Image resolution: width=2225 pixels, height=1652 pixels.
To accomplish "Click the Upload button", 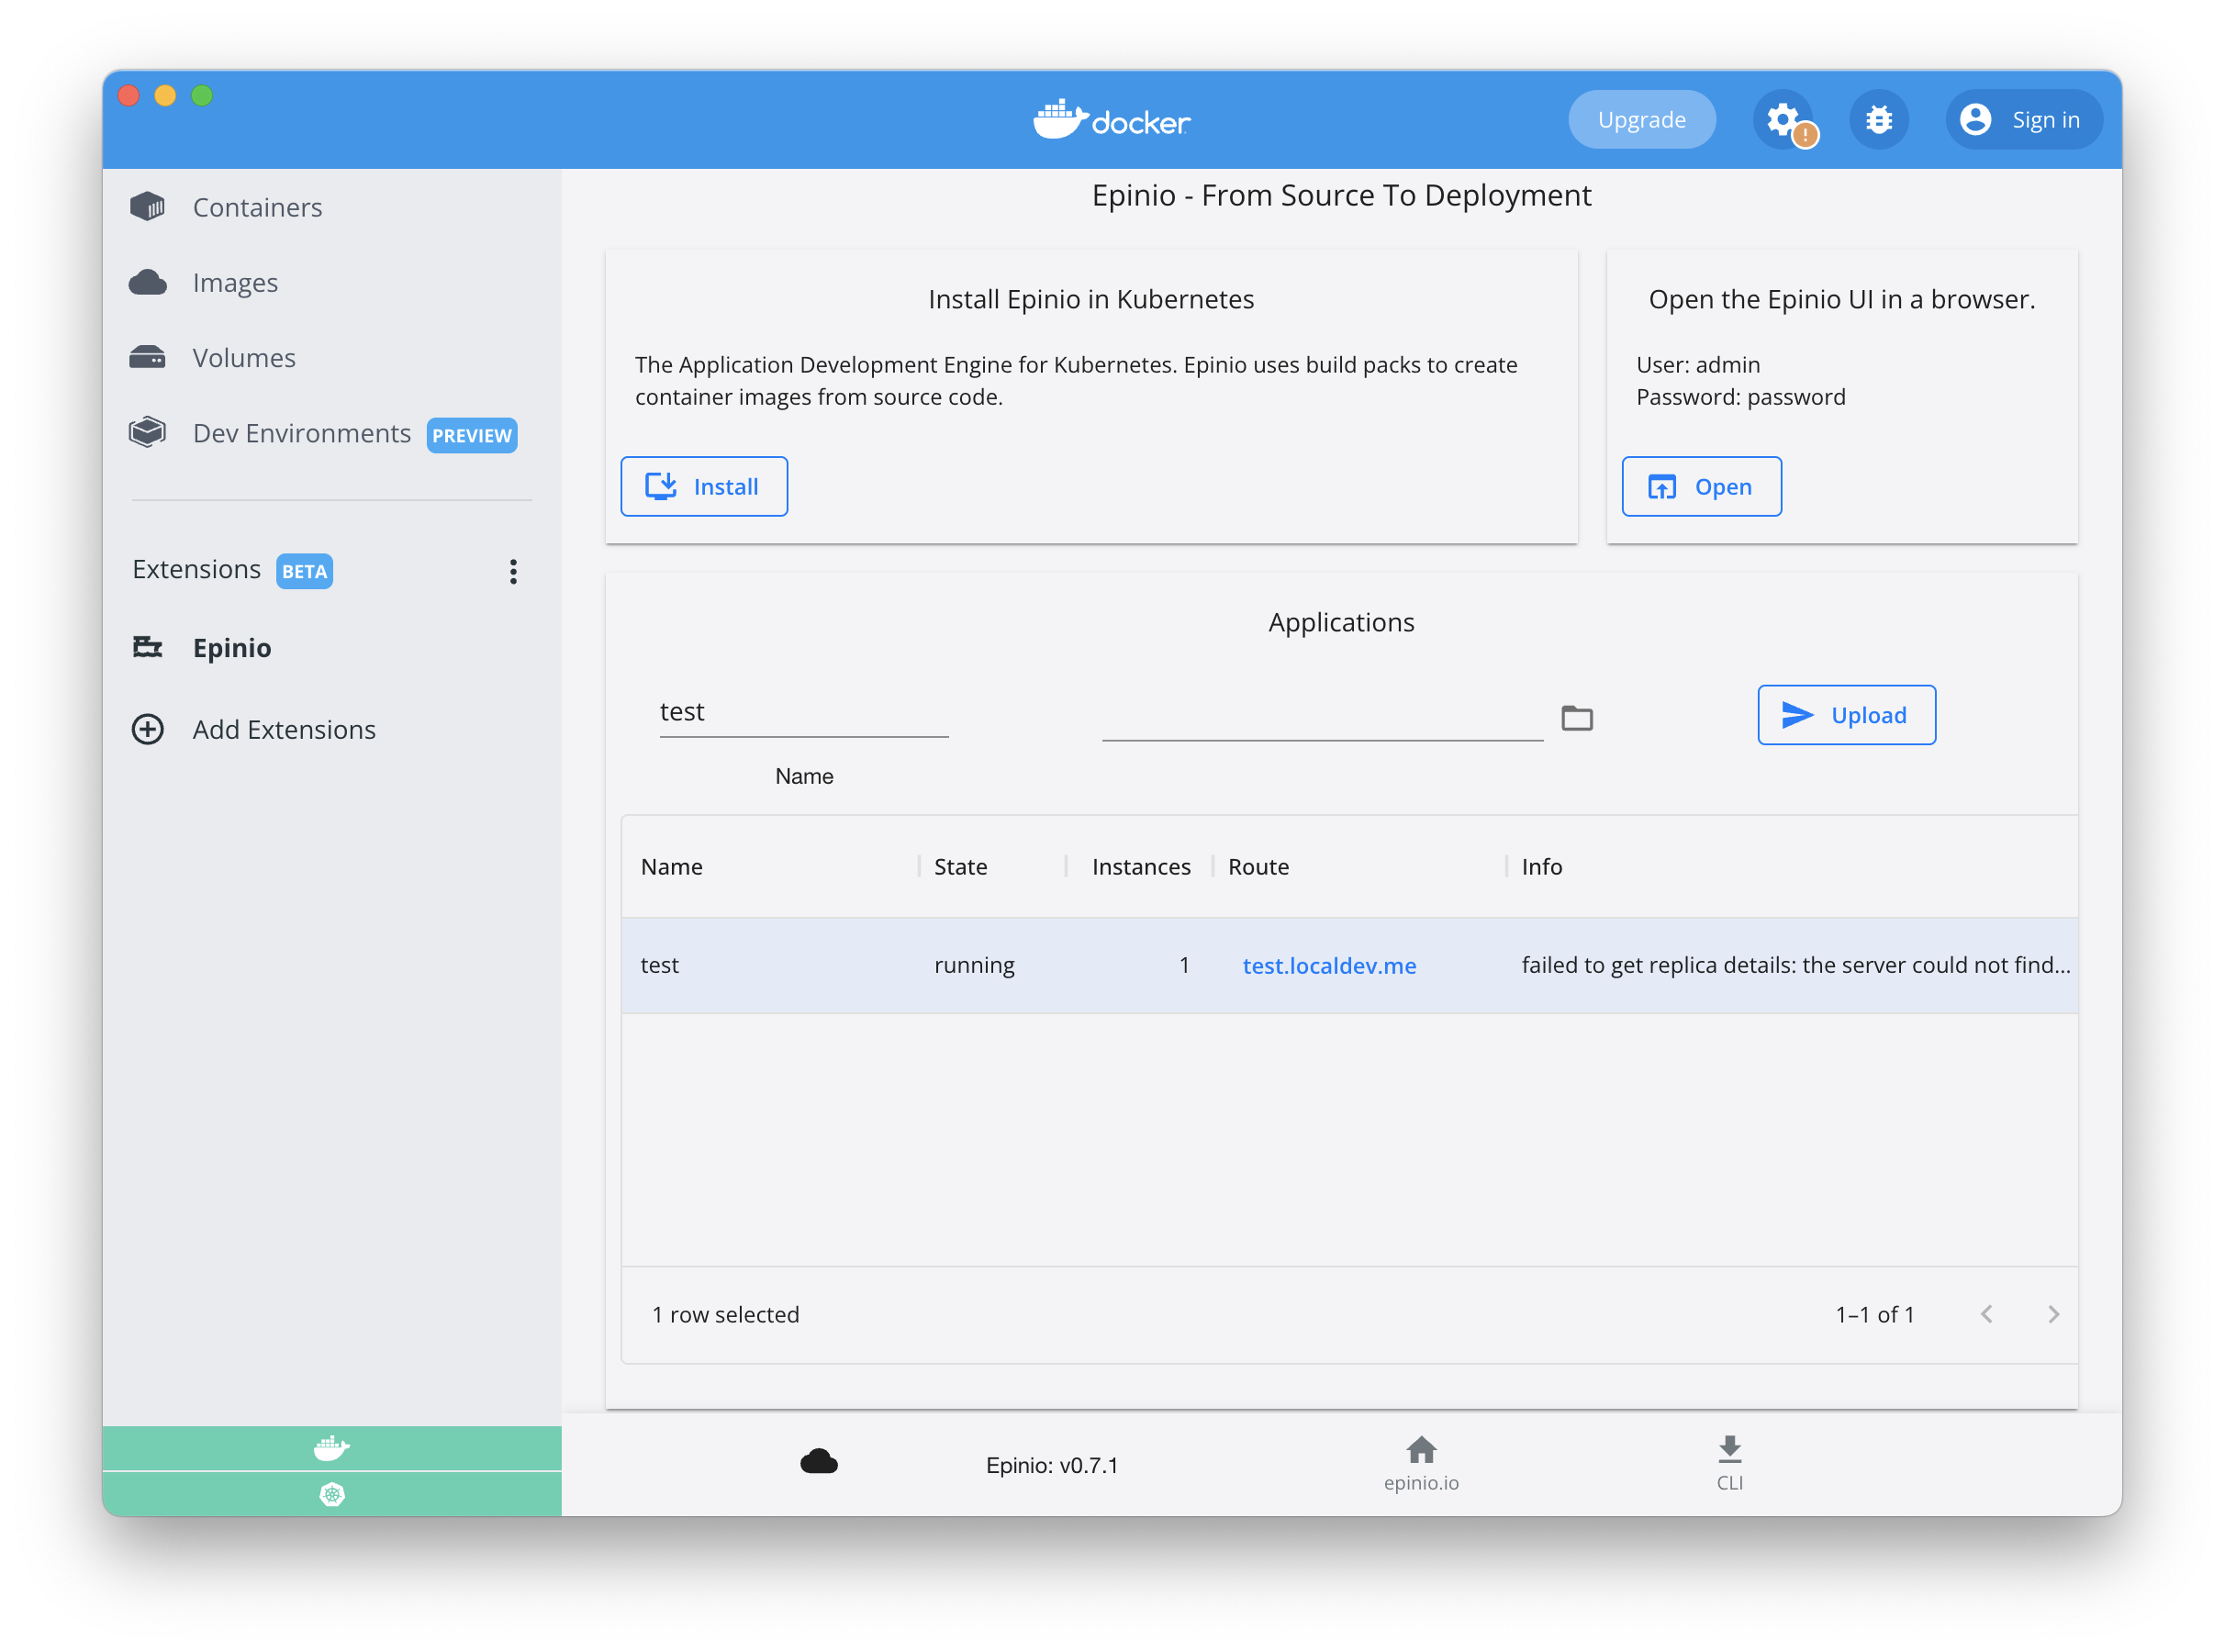I will [1845, 715].
